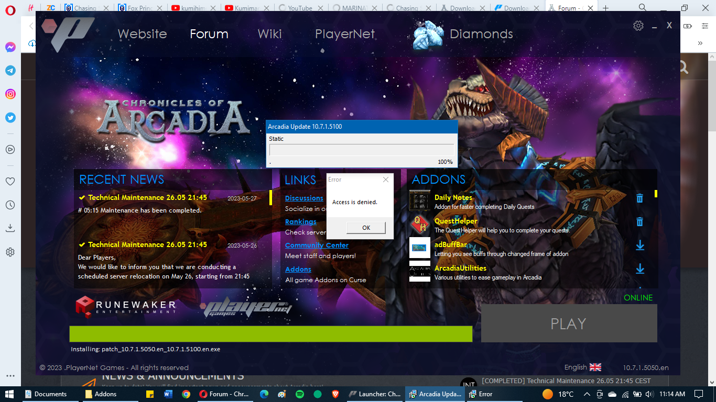Screen dimensions: 716x402
Task: Open launcher settings gear icon
Action: [x=638, y=26]
